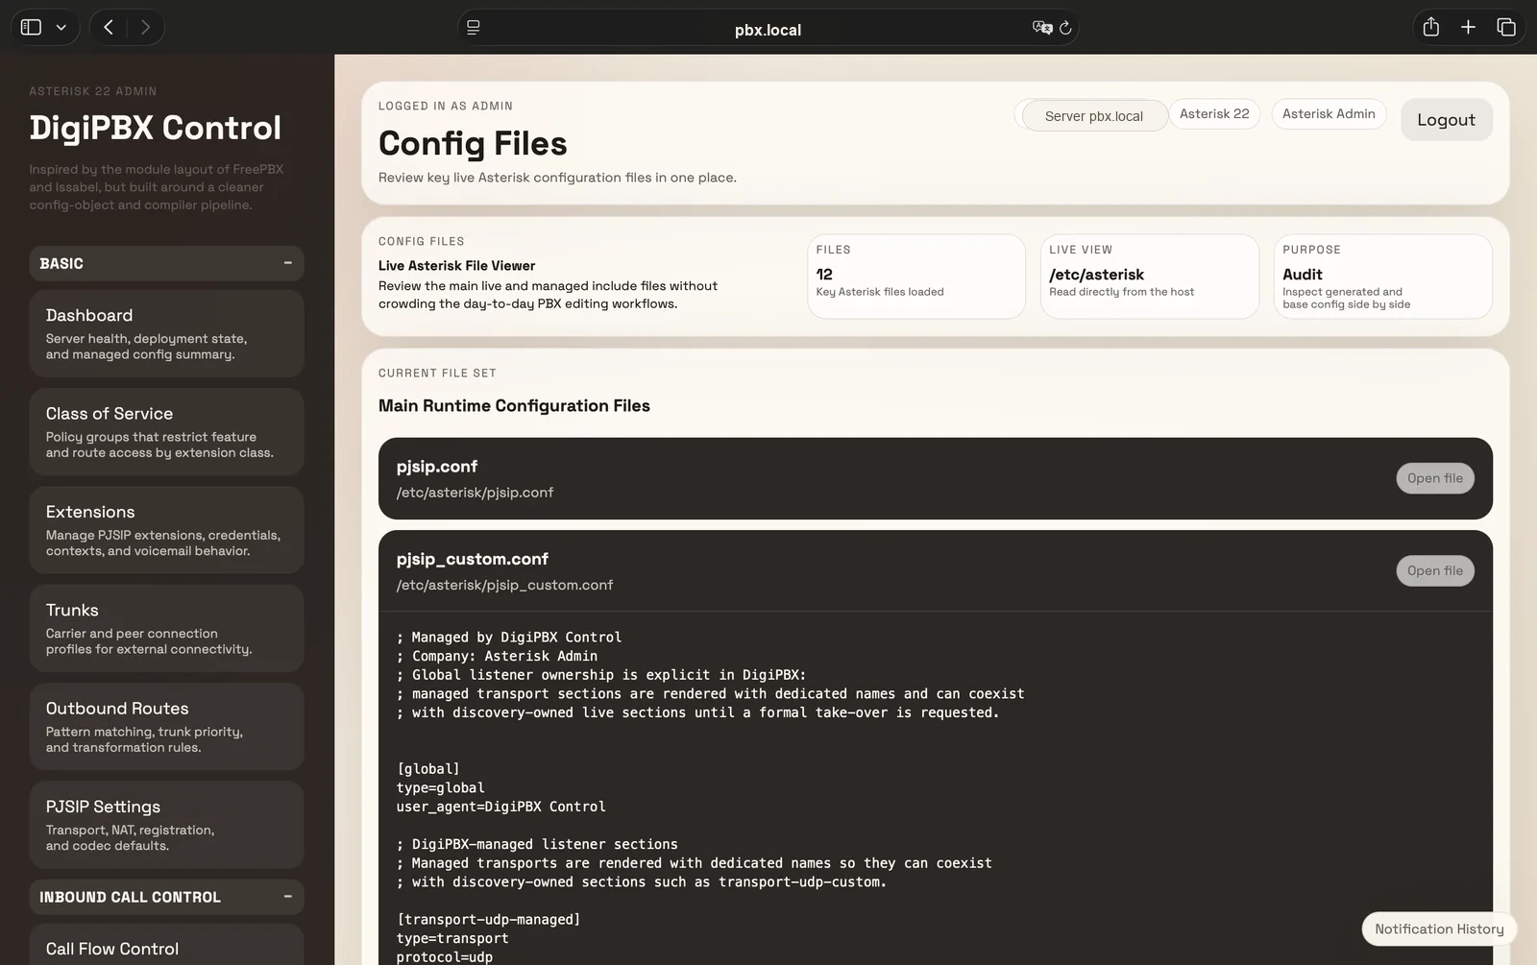Open the Call Flow Control module
Image resolution: width=1537 pixels, height=965 pixels.
coord(166,946)
